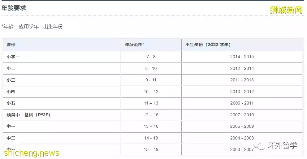This screenshot has width=307, height=159.
Task: Click the 小三 course cell
Action: 11,80
